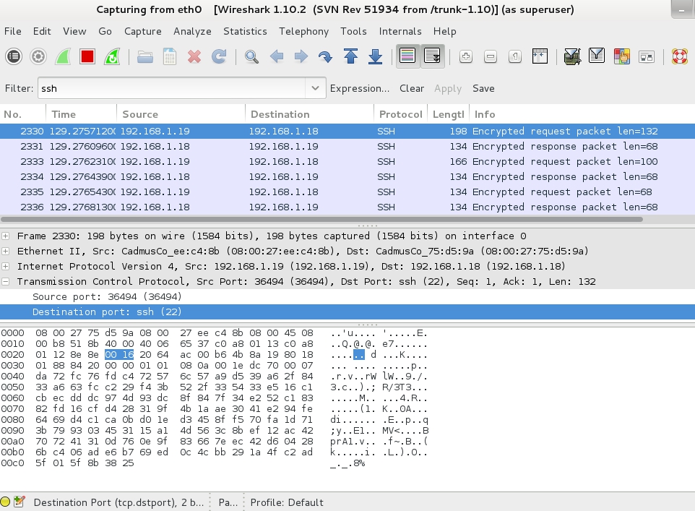The image size is (695, 511).
Task: Click the yellow expert info circle
Action: [x=5, y=502]
